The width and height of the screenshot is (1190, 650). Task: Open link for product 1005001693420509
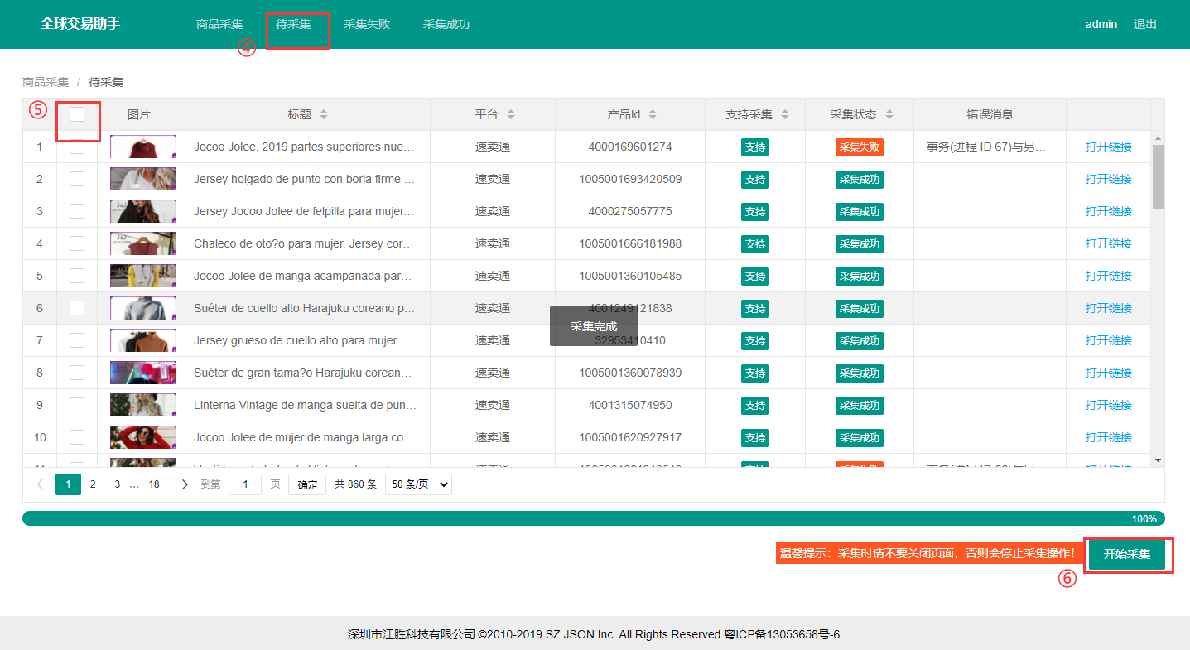[1108, 179]
